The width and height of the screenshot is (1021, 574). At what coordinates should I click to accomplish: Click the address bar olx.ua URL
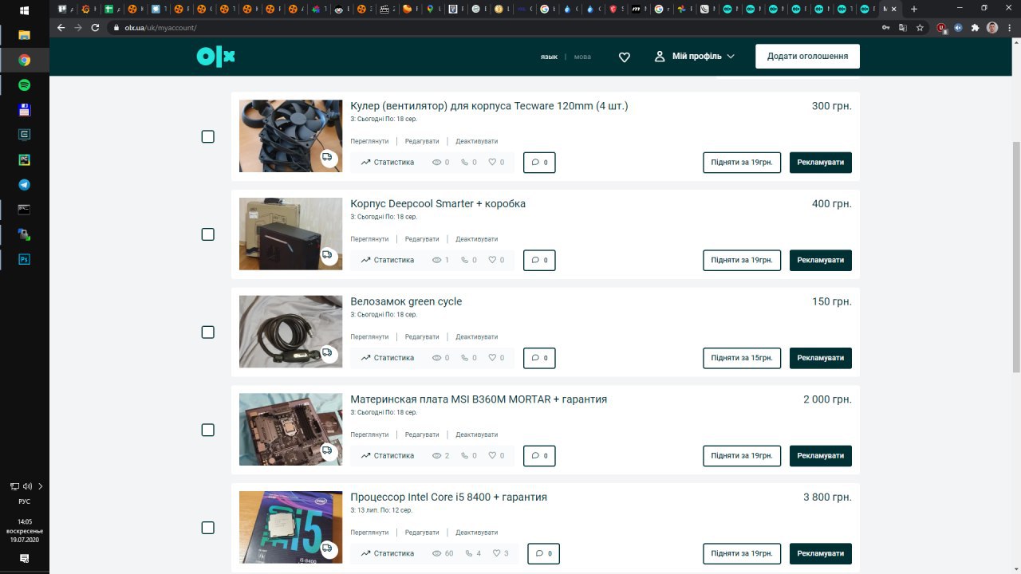coord(160,28)
